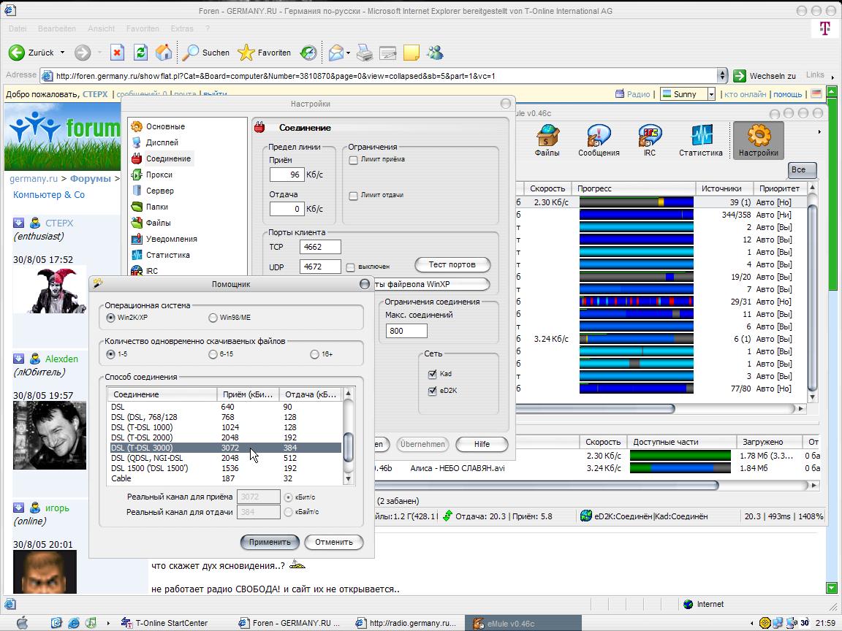This screenshot has width=842, height=631.
Task: Open the Extras menu
Action: tap(181, 28)
